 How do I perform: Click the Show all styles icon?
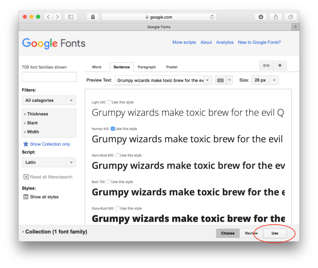[x=26, y=197]
